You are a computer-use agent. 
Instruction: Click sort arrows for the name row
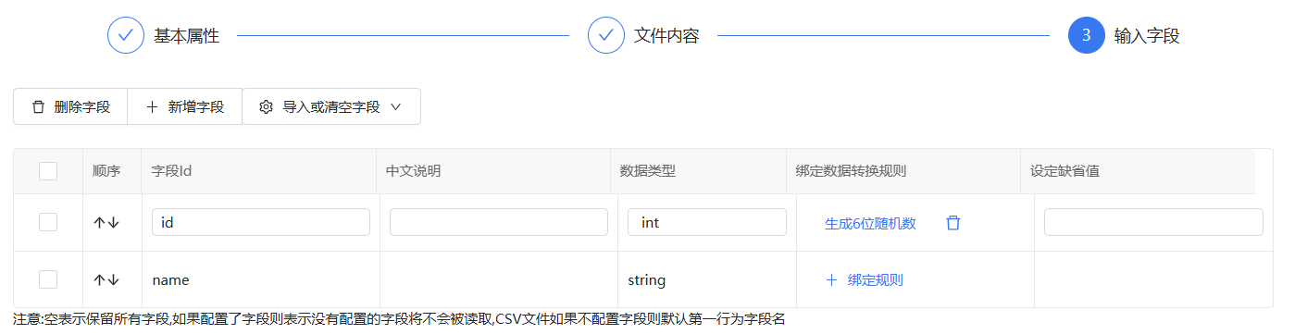click(106, 279)
